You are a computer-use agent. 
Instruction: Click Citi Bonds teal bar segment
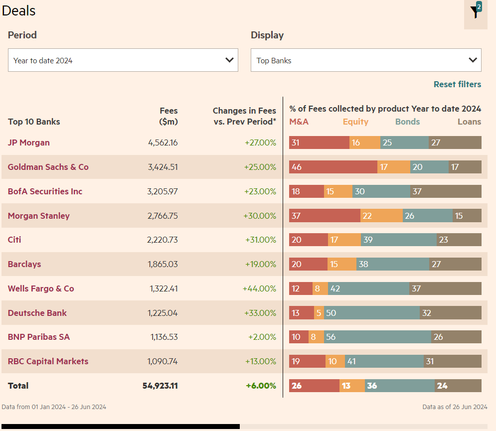(x=399, y=240)
